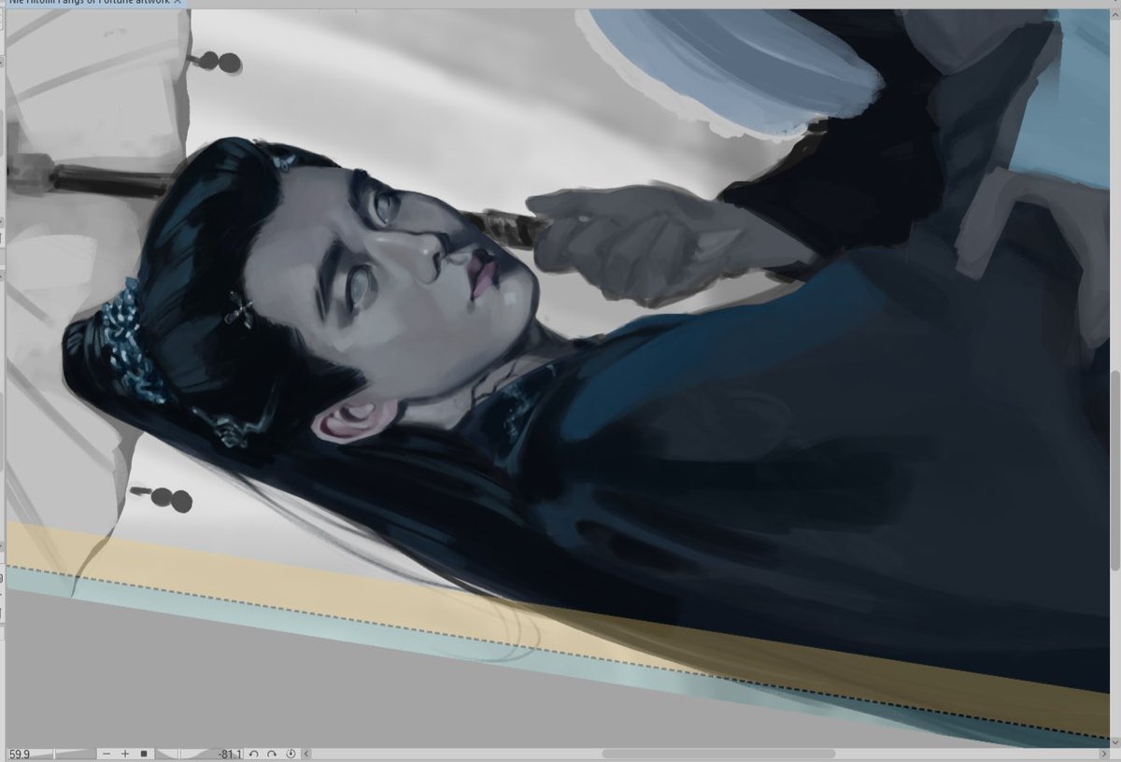Rotate the canvas left
The height and width of the screenshot is (762, 1121).
(x=254, y=754)
